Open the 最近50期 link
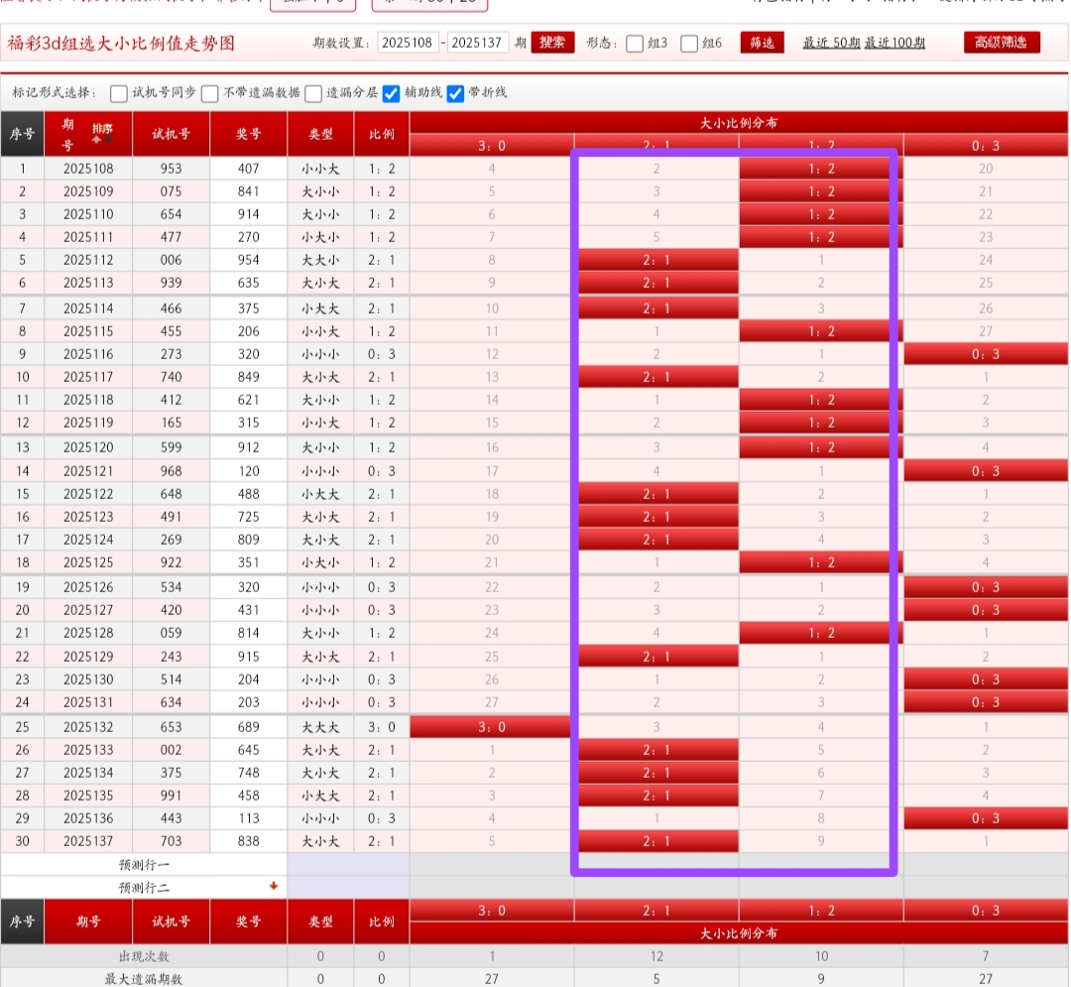 click(832, 43)
